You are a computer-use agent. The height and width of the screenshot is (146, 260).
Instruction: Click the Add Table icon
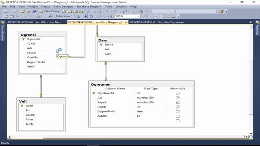(x=12, y=16)
